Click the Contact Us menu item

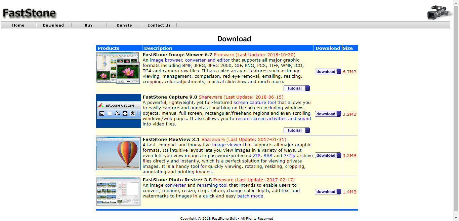tap(159, 25)
